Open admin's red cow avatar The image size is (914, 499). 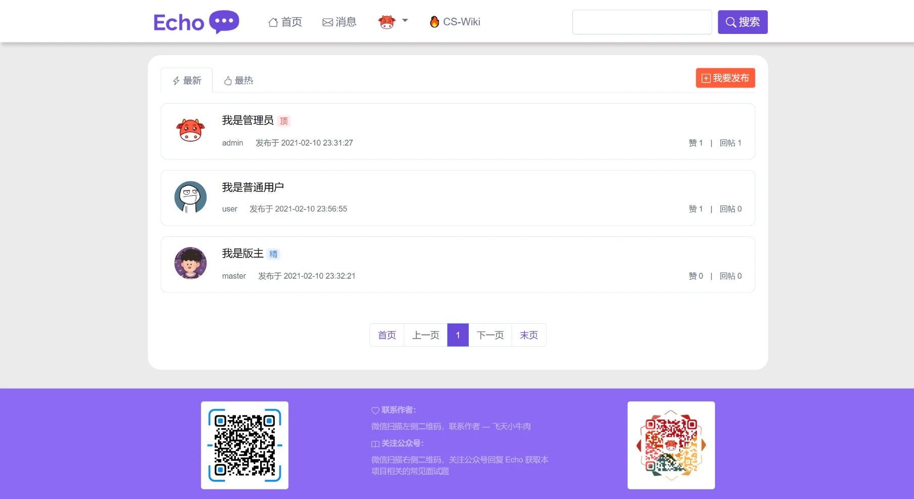coord(190,131)
